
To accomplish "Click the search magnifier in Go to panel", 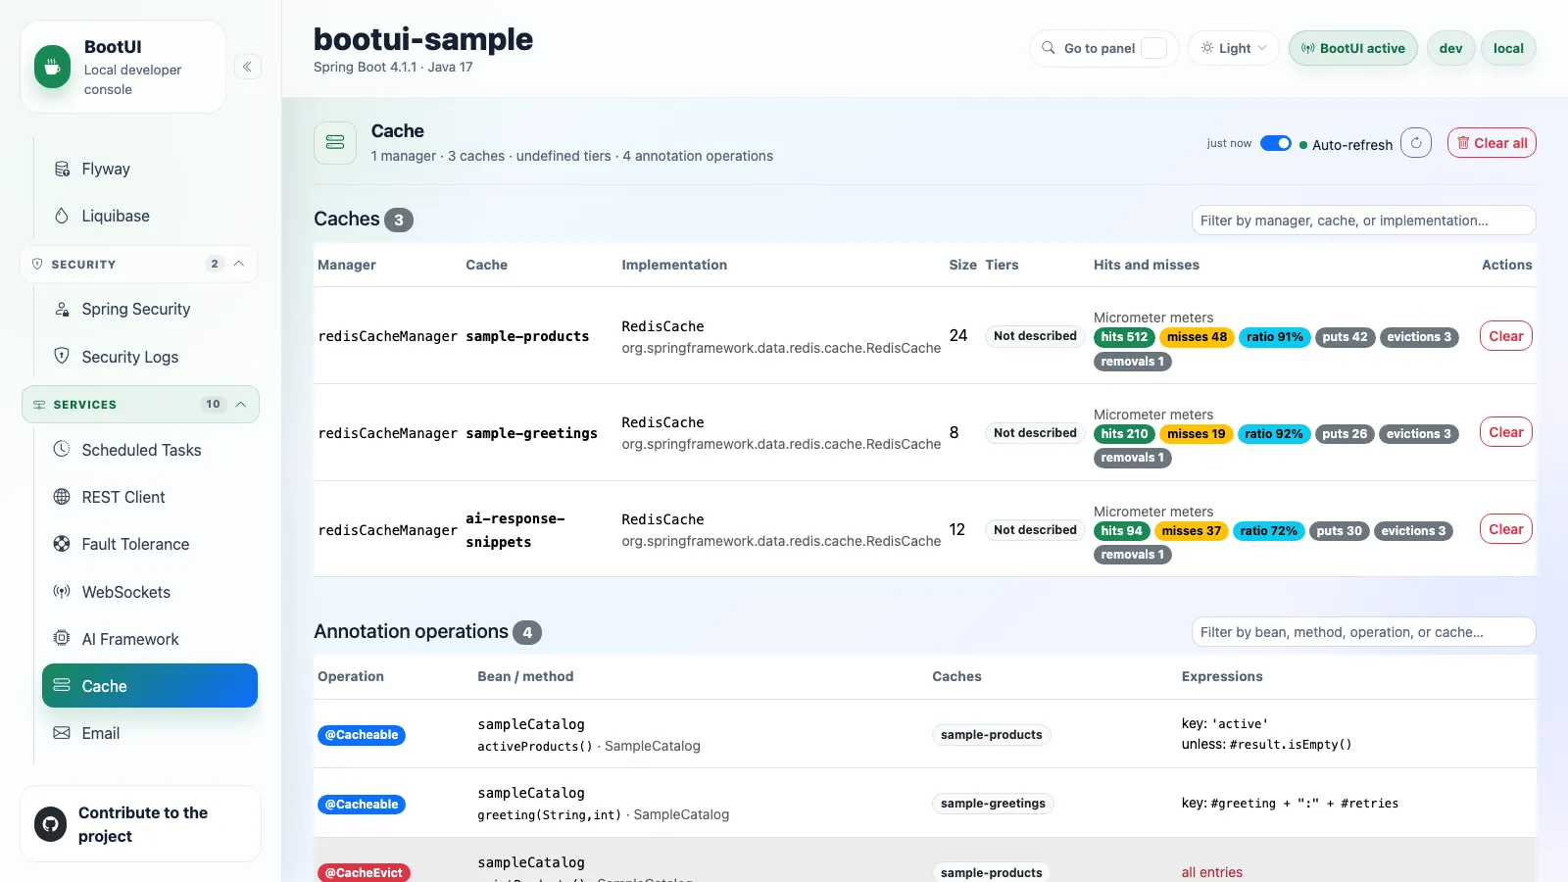I will click(x=1049, y=48).
